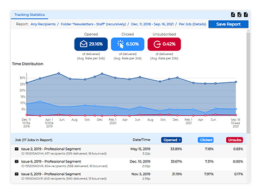
Task: Click the clicked value "7.31%"
Action: click(x=209, y=161)
